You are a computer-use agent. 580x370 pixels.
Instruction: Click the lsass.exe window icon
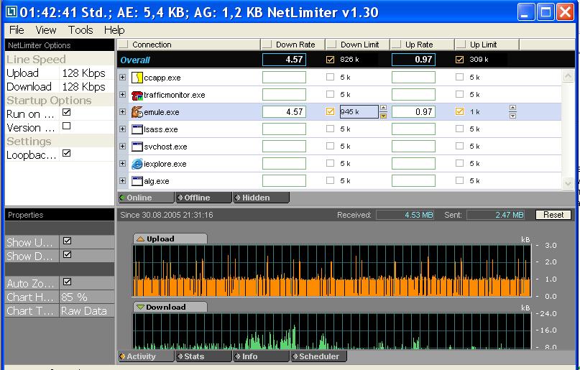(137, 129)
